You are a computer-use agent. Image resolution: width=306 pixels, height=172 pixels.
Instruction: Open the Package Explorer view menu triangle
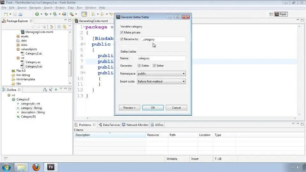tap(70, 26)
